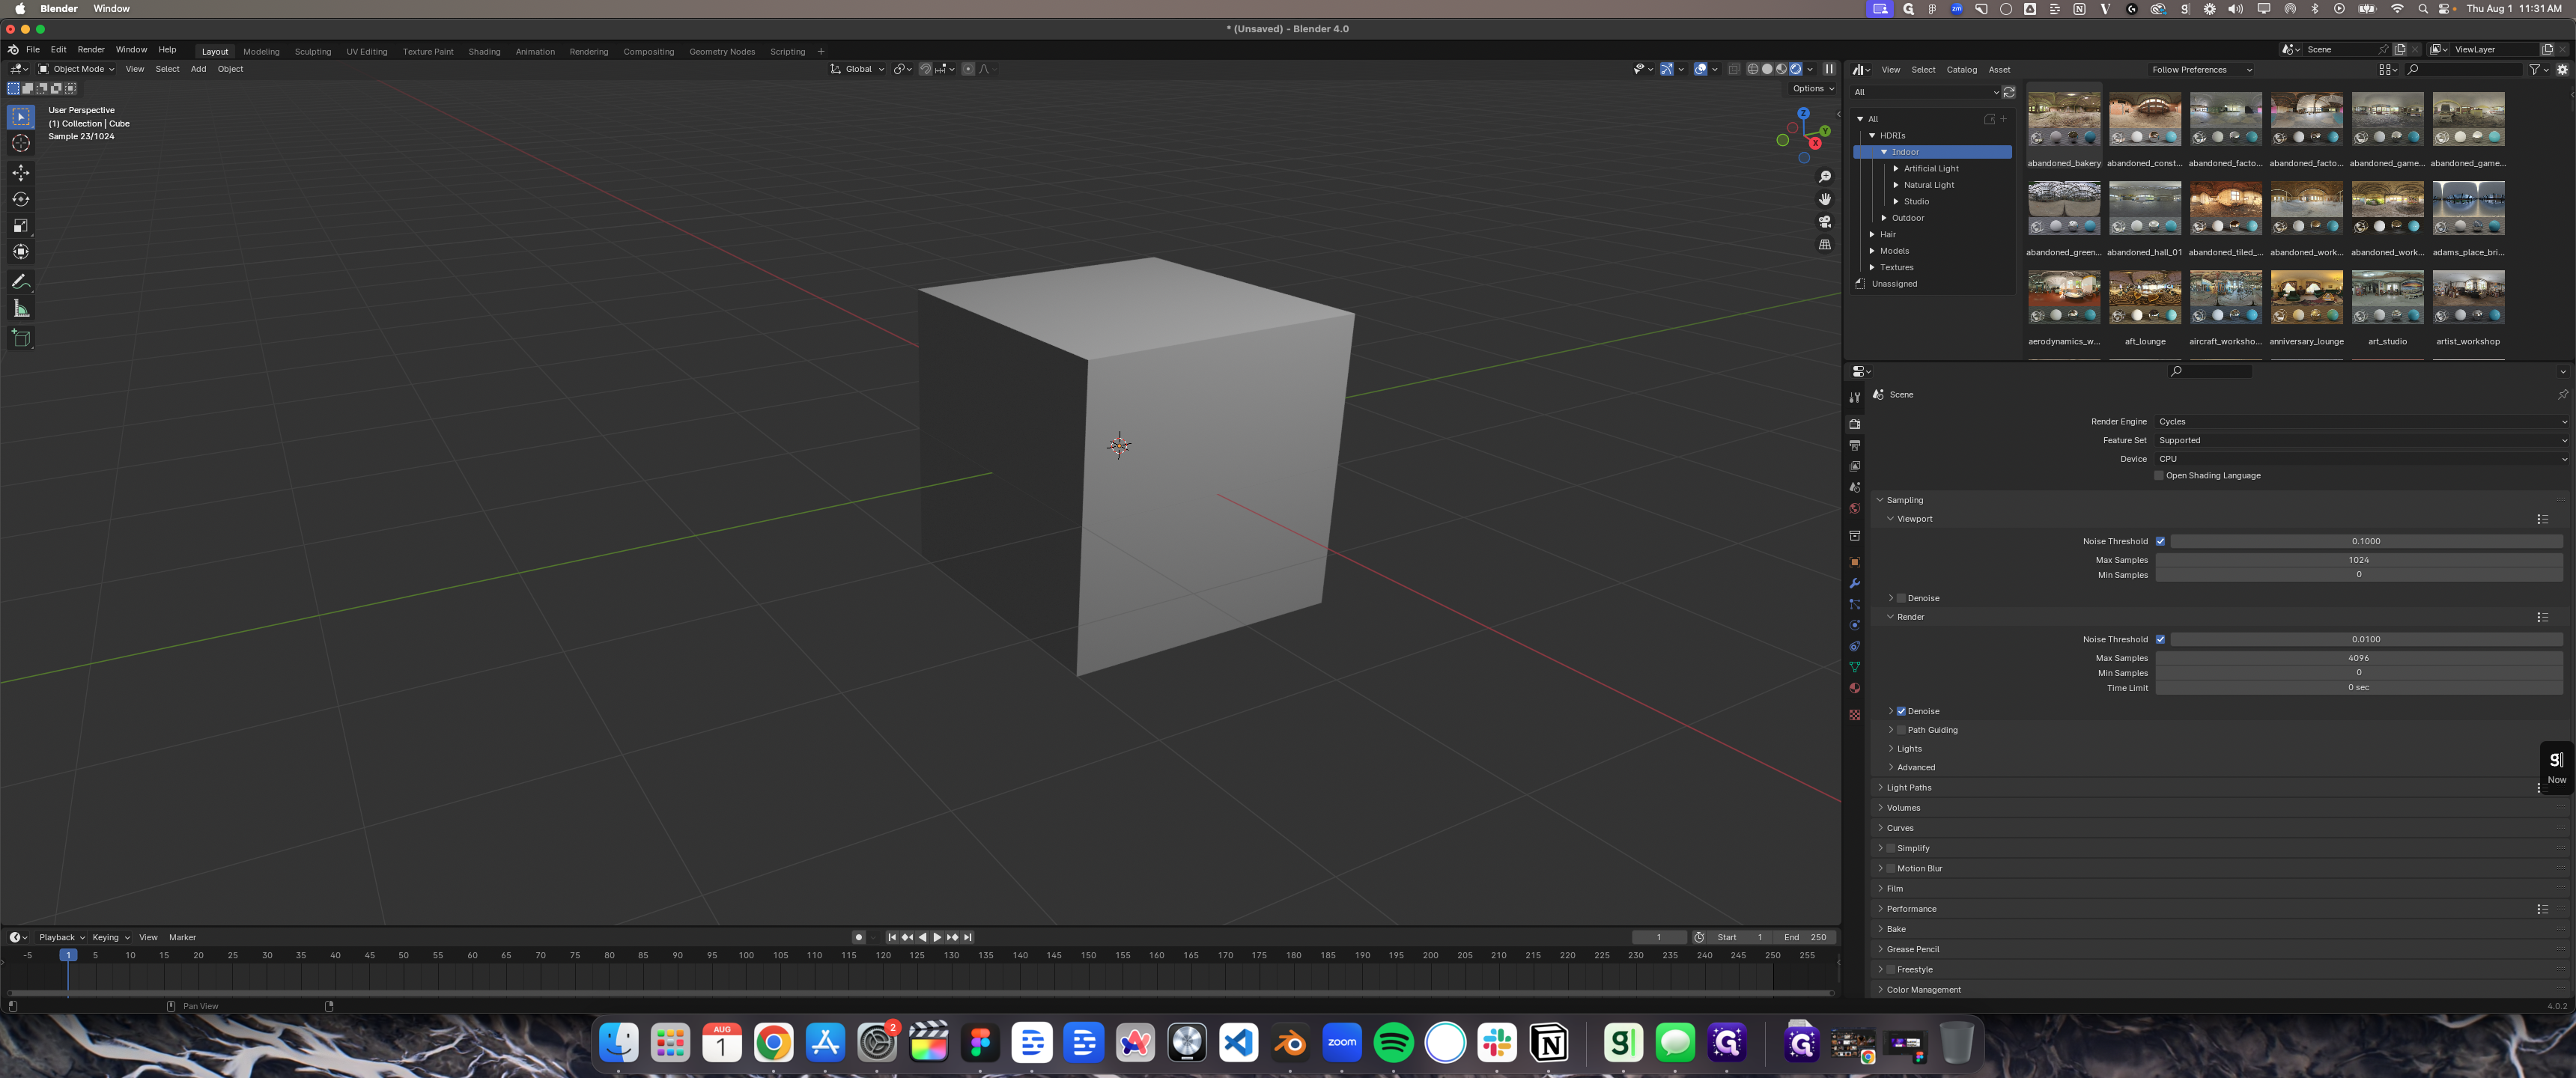2576x1078 pixels.
Task: Open the World properties tab
Action: point(1855,508)
